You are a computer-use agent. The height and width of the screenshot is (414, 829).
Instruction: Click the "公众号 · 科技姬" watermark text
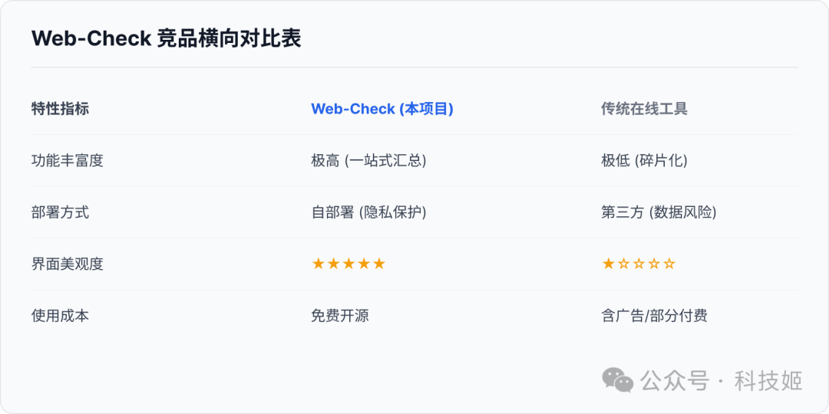pos(722,380)
